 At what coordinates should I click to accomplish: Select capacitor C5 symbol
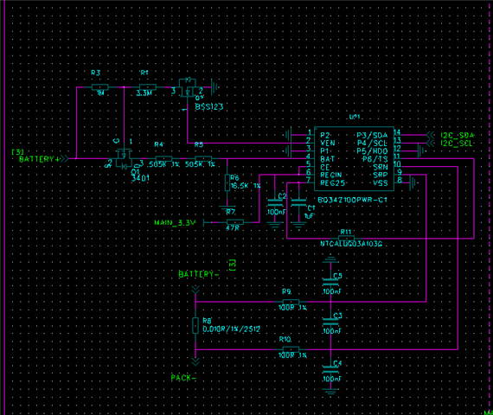330,282
